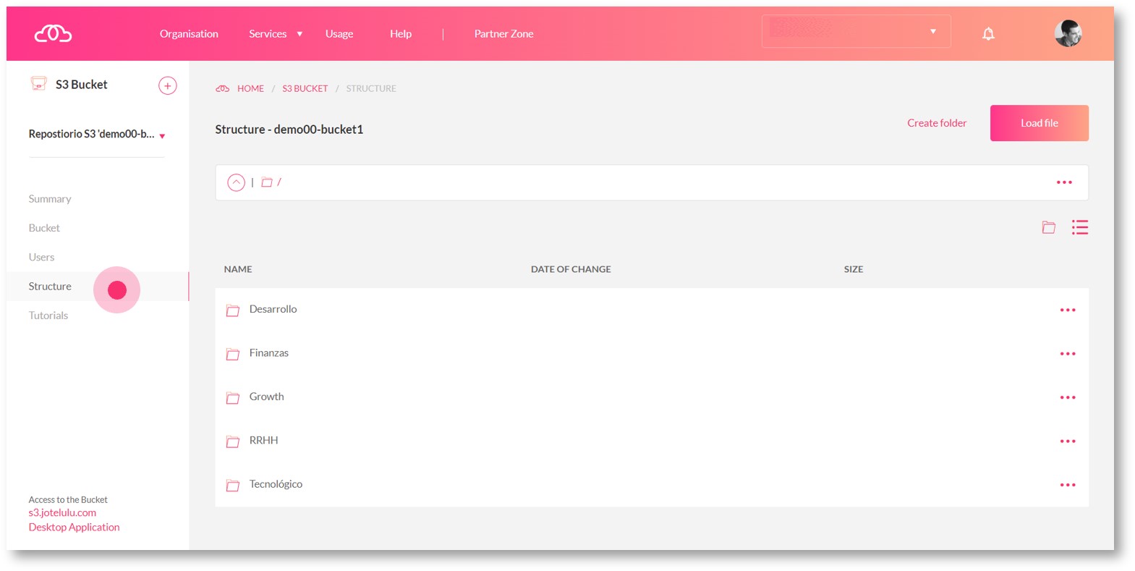This screenshot has width=1135, height=571.
Task: Open the organisation selector dropdown in header
Action: coord(856,32)
